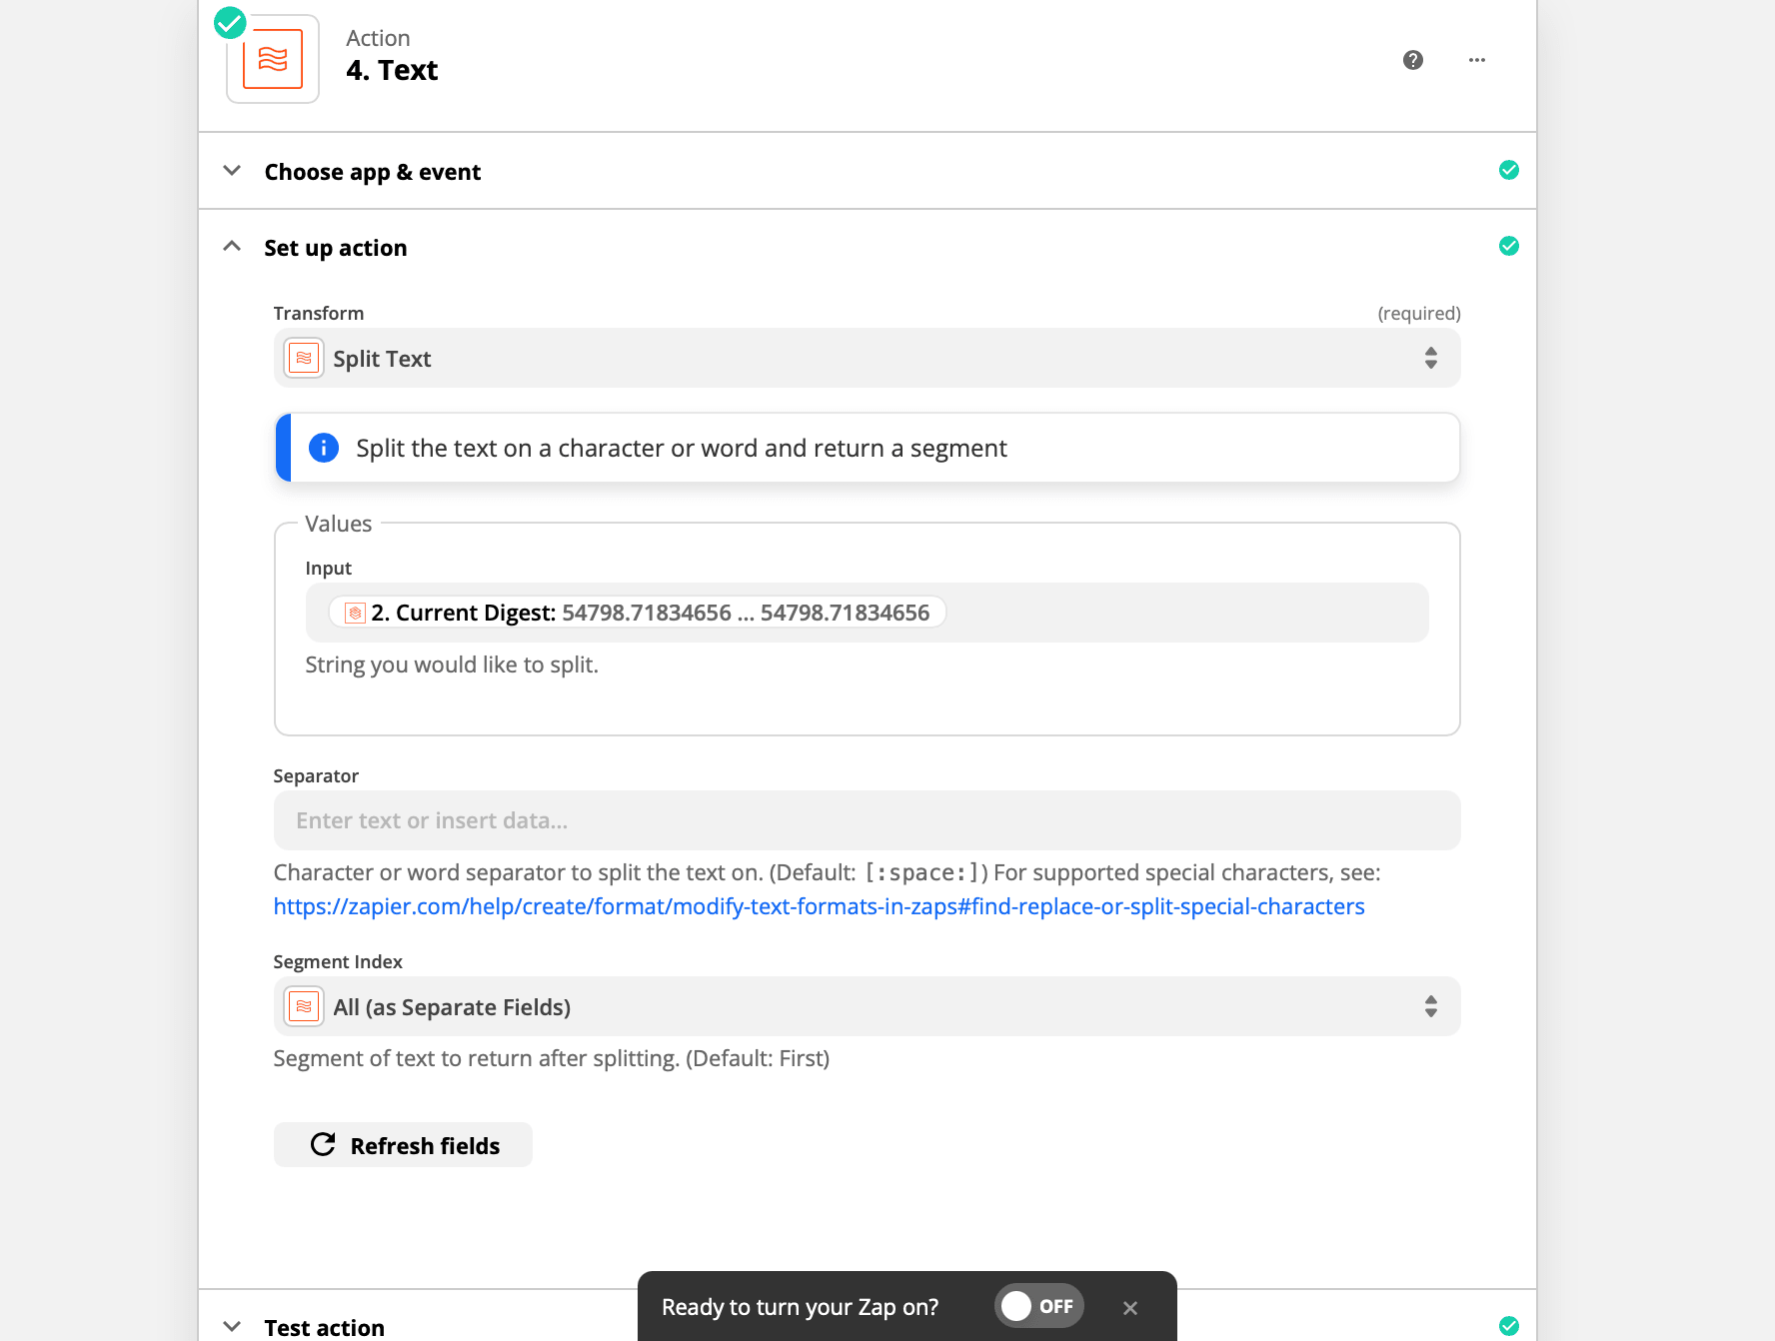1775x1341 pixels.
Task: Click the green checkmark beside Test action
Action: [1508, 1326]
